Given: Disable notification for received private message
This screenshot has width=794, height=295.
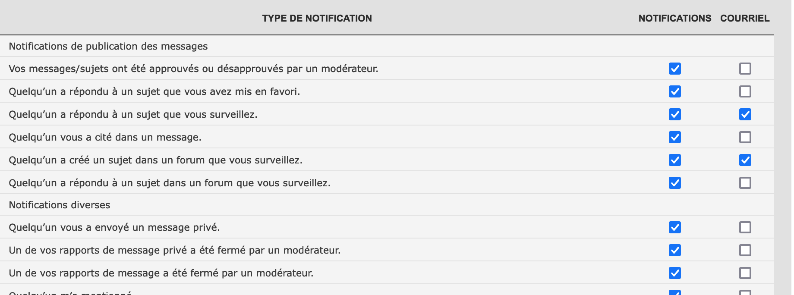Looking at the screenshot, I should pyautogui.click(x=675, y=227).
